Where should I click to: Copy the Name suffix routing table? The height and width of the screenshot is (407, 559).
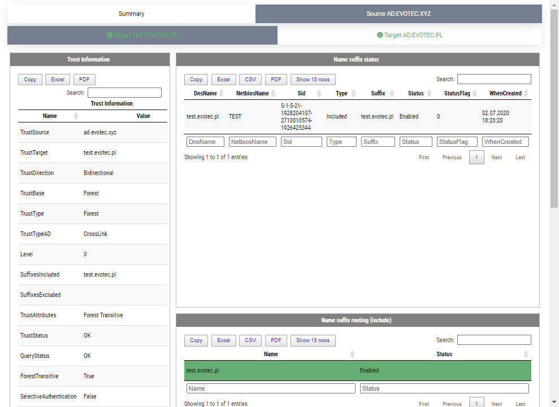click(196, 340)
